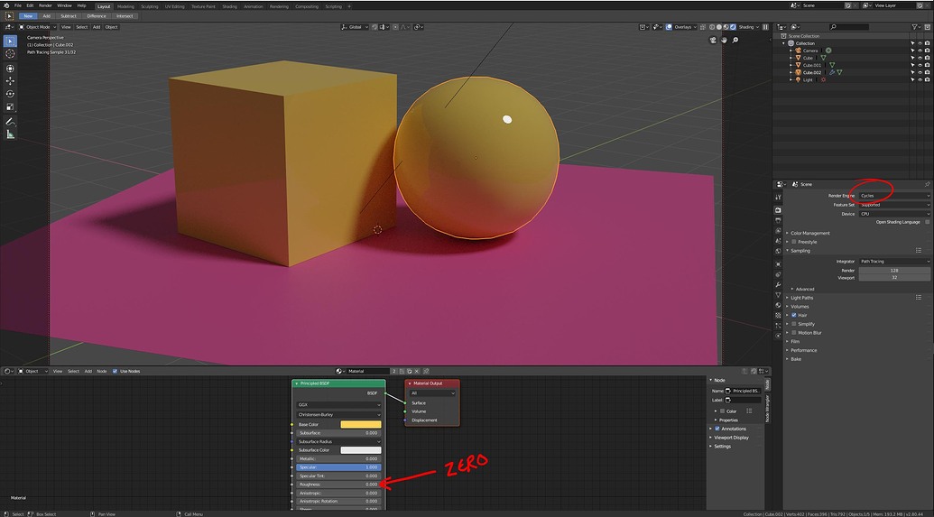The width and height of the screenshot is (934, 517).
Task: Click the Specular value slider
Action: [x=339, y=467]
